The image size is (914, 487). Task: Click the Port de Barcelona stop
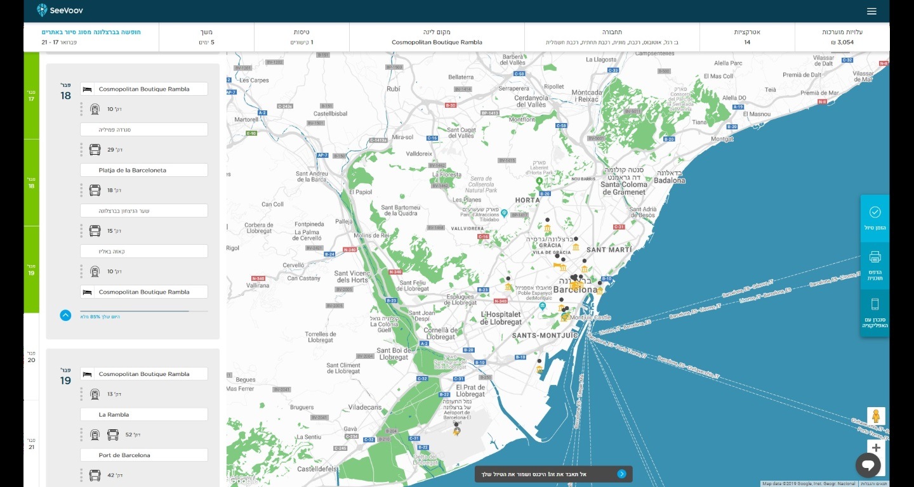pyautogui.click(x=144, y=455)
